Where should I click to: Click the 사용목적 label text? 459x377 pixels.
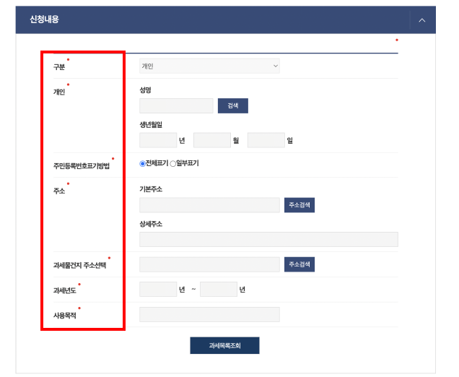64,316
